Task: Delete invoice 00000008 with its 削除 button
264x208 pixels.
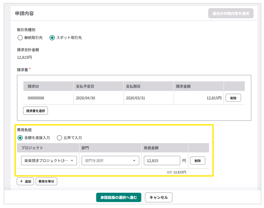Action: click(233, 98)
